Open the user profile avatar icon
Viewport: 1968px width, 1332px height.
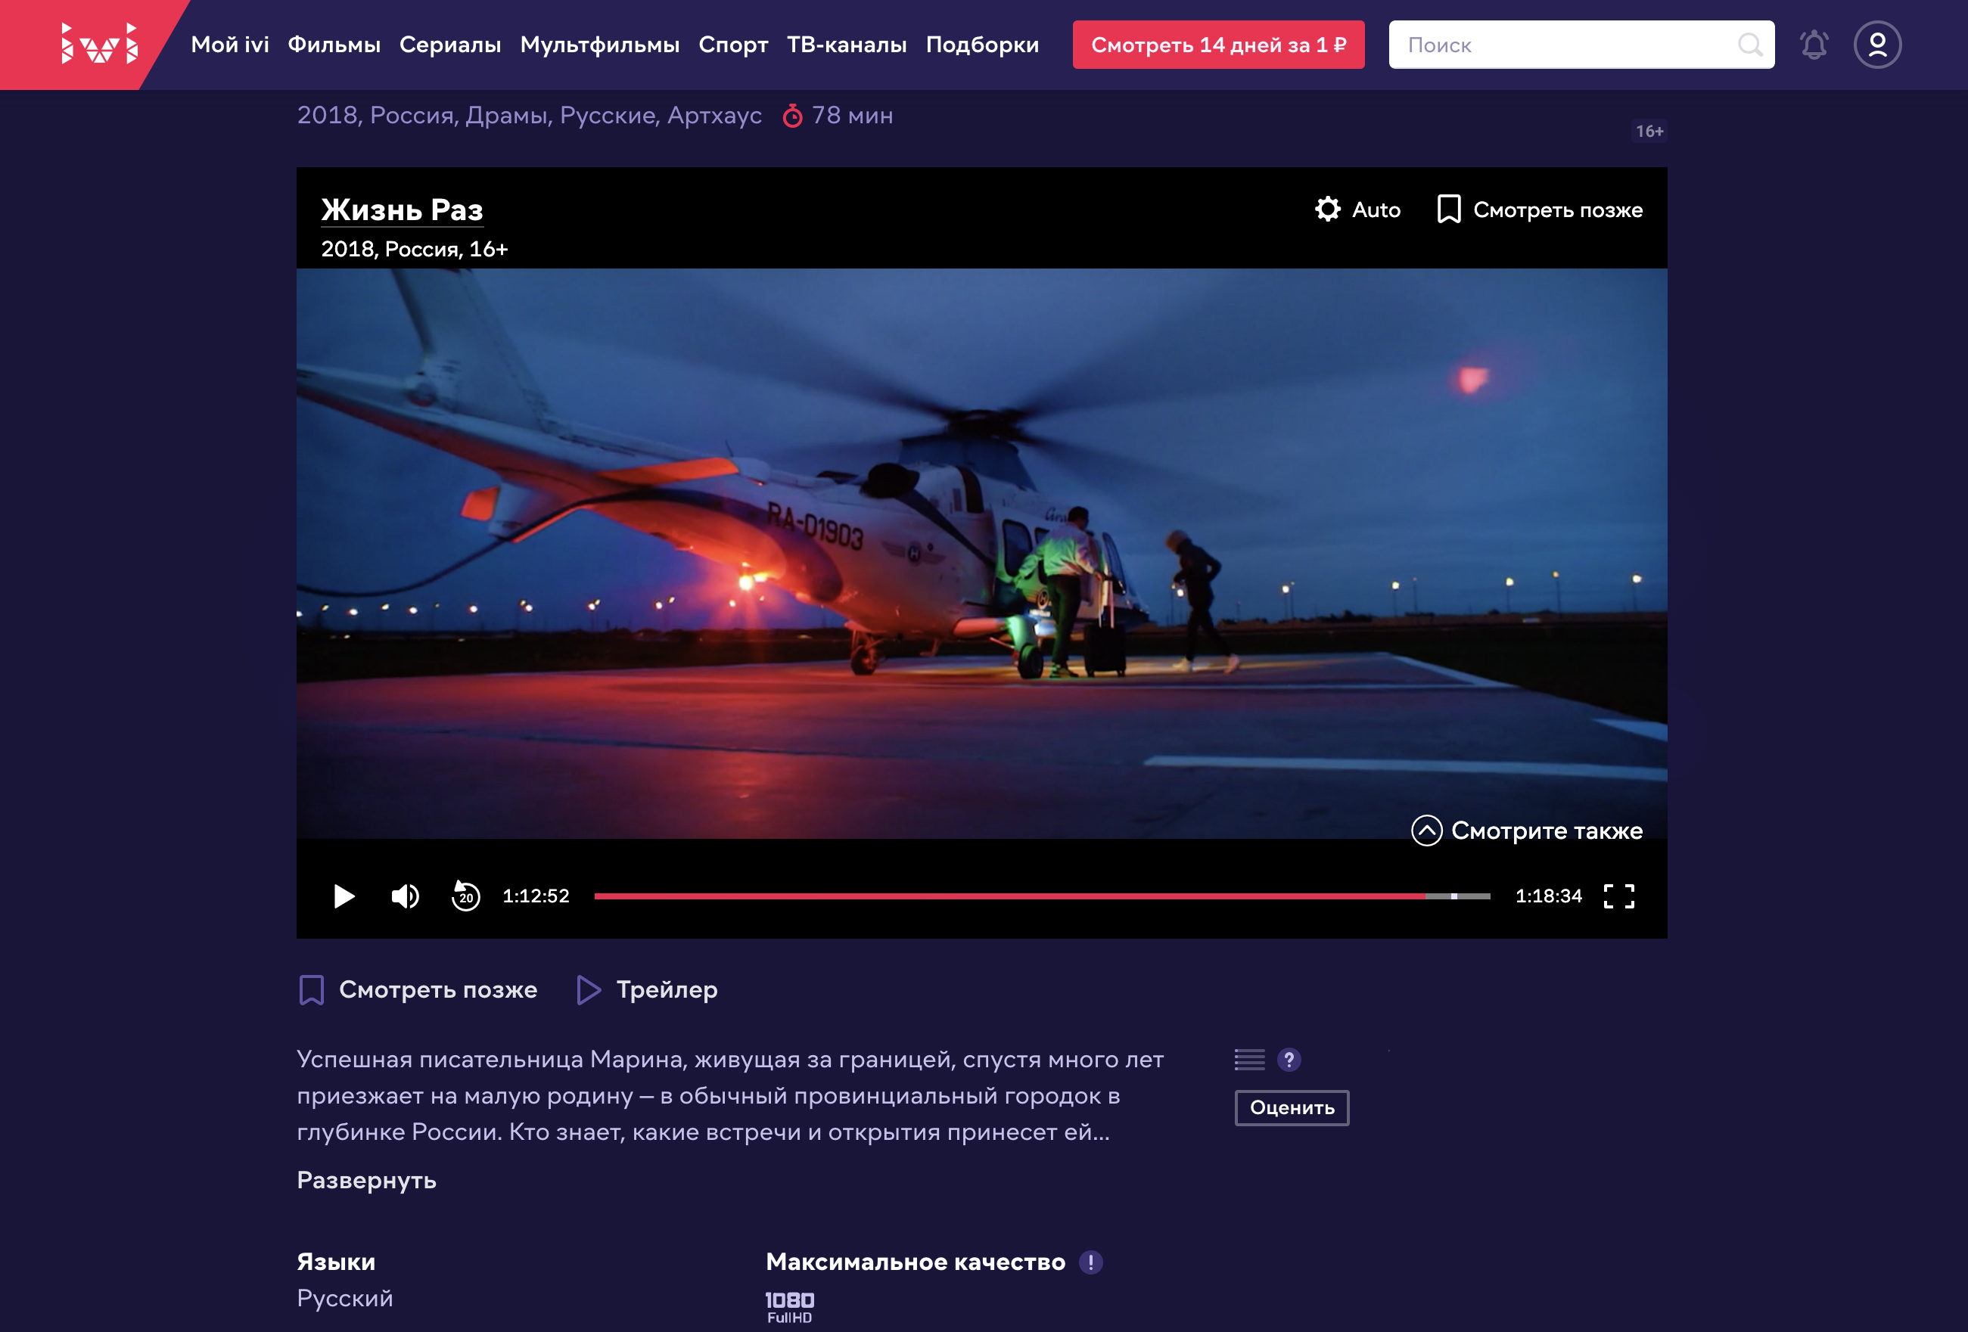(x=1877, y=45)
